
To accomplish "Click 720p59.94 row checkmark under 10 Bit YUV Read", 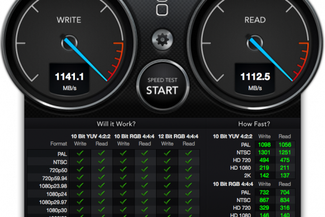I will coord(101,177).
